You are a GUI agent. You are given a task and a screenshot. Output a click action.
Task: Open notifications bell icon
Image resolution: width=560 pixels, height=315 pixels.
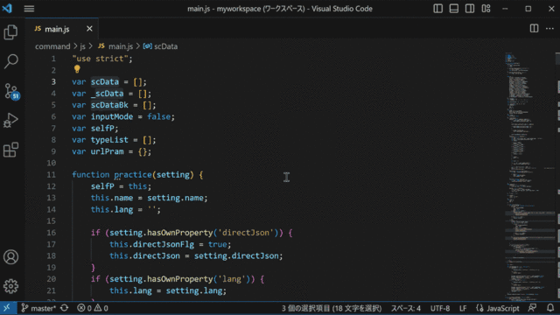click(550, 308)
